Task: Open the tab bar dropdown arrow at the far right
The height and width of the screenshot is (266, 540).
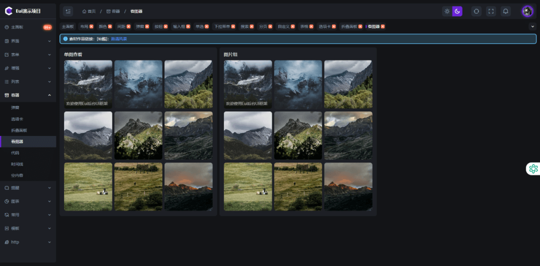Action: click(532, 26)
